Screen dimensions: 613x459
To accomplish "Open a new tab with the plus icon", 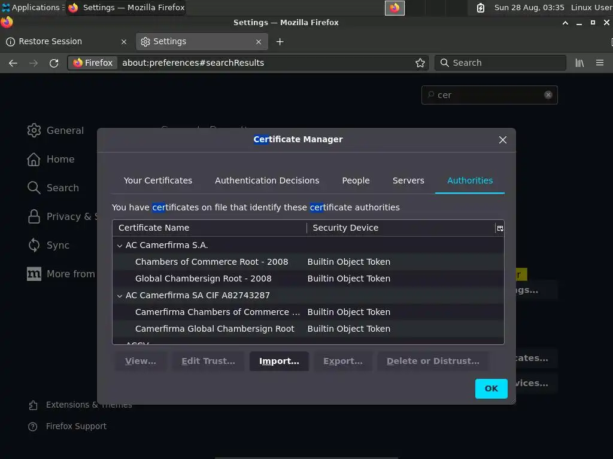I will click(x=280, y=42).
